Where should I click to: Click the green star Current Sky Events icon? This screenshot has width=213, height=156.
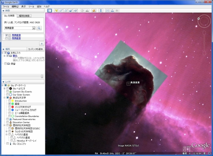click(11, 92)
